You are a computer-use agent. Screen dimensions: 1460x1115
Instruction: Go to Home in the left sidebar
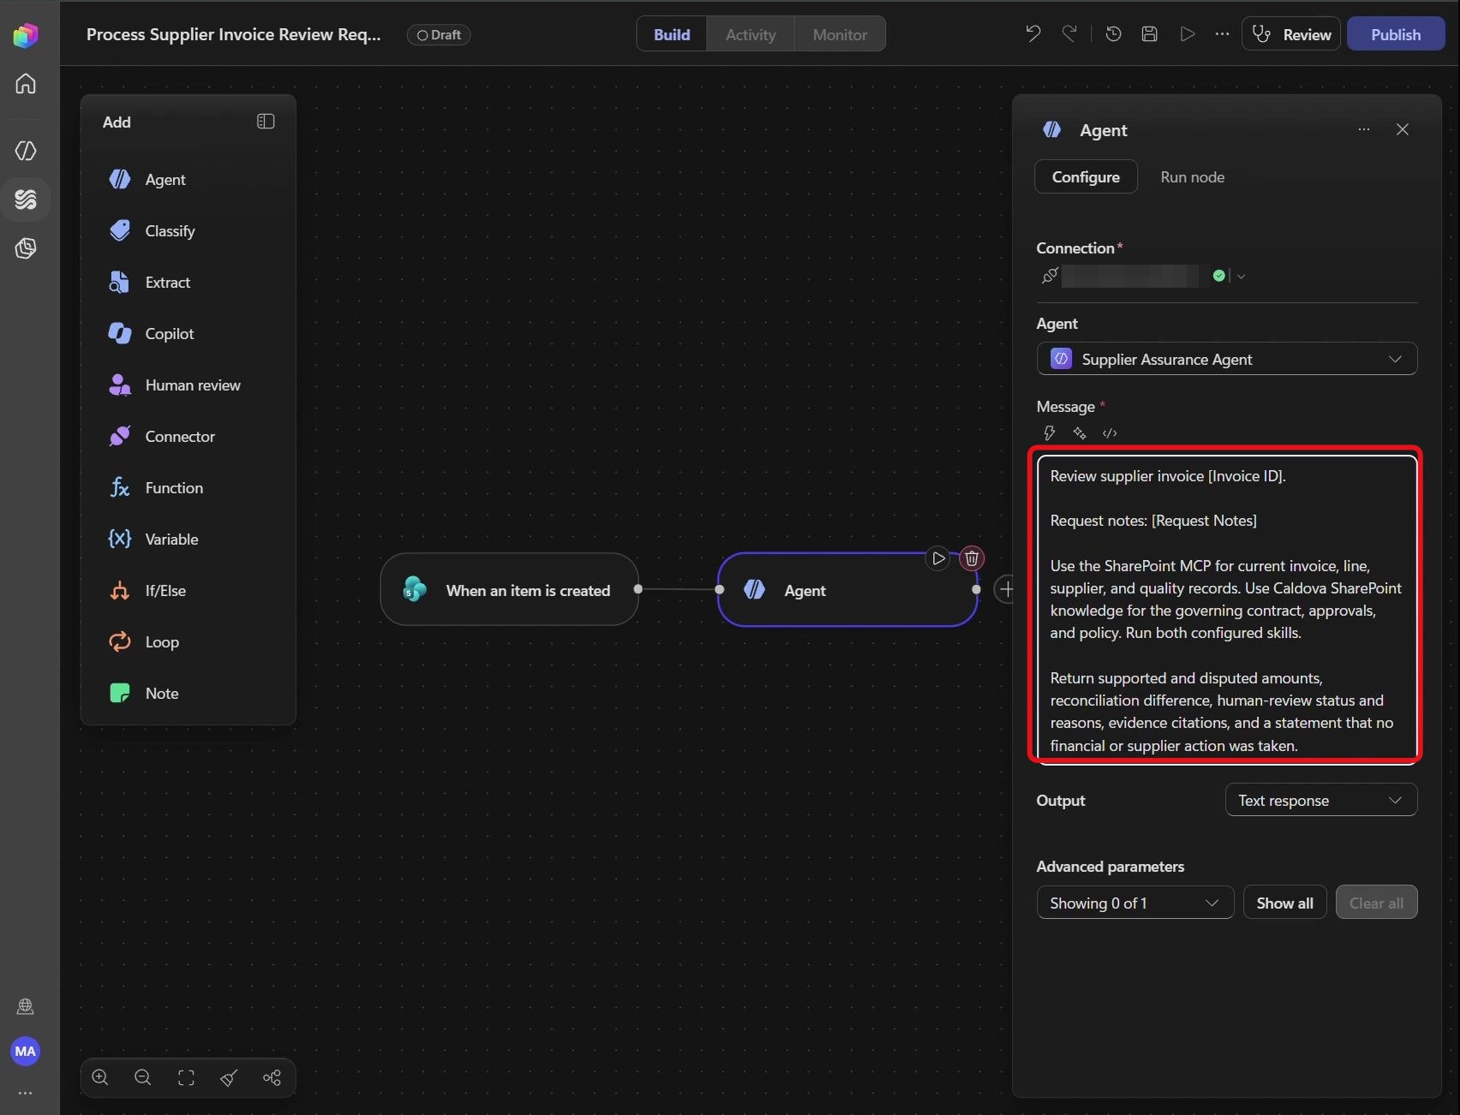[26, 84]
